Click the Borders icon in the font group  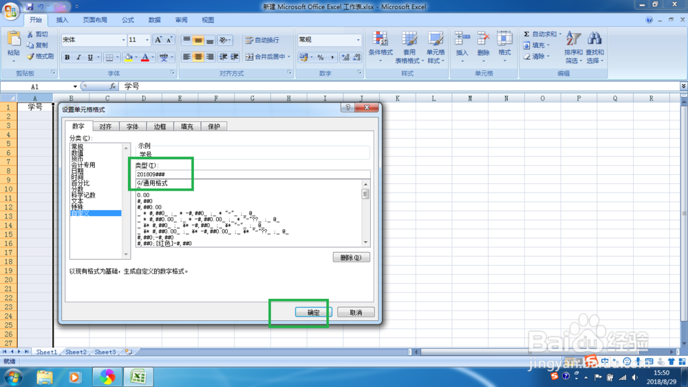[109, 57]
